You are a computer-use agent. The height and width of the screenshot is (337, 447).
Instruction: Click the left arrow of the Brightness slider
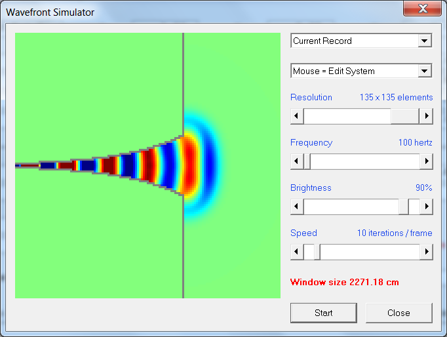tap(297, 207)
